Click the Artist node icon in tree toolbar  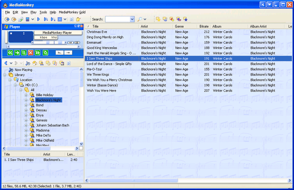pos(41,63)
